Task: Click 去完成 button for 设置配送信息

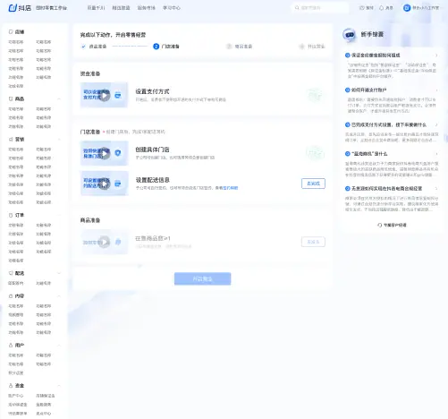Action: (313, 184)
